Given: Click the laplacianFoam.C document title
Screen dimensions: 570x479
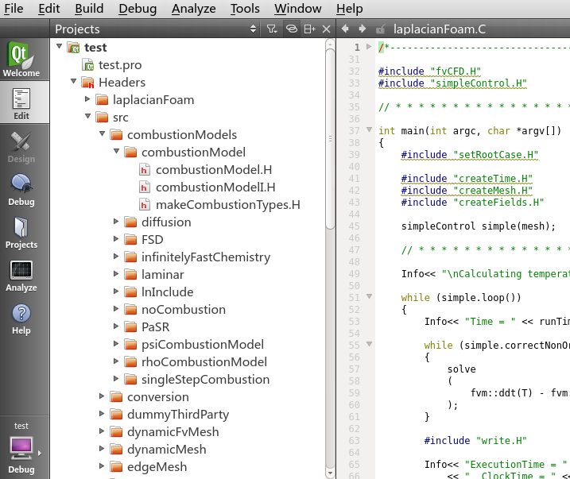Looking at the screenshot, I should click(x=439, y=29).
